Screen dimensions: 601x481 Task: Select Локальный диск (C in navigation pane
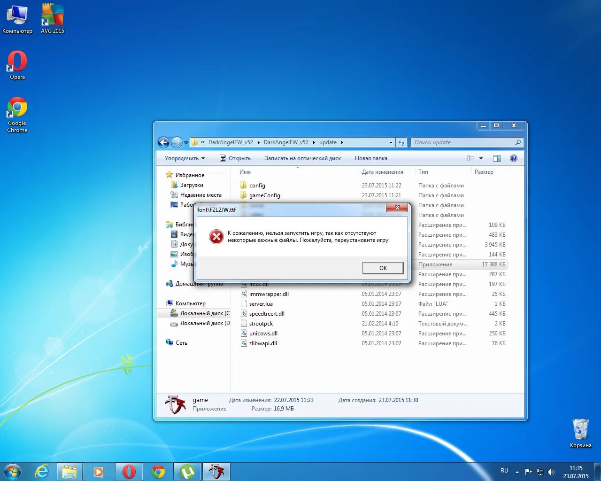pyautogui.click(x=200, y=313)
